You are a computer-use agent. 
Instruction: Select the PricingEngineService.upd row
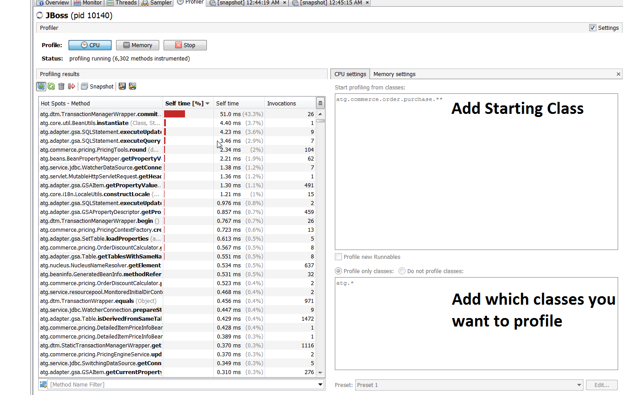pos(177,354)
